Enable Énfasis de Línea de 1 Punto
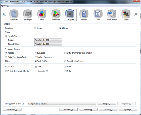This screenshot has height=115, width=141. [x=7, y=71]
